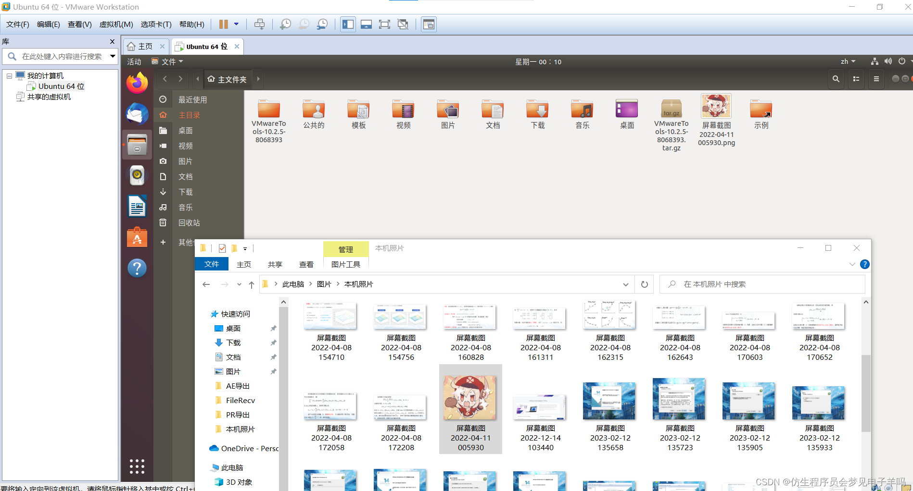Open Rhythmbox speaker icon in Ubuntu dock
The image size is (913, 491).
coord(137,175)
